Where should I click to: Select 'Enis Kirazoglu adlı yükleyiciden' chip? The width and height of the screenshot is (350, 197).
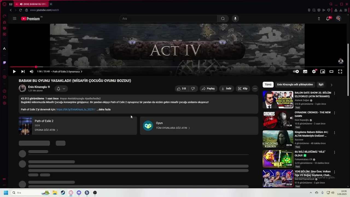(x=295, y=85)
